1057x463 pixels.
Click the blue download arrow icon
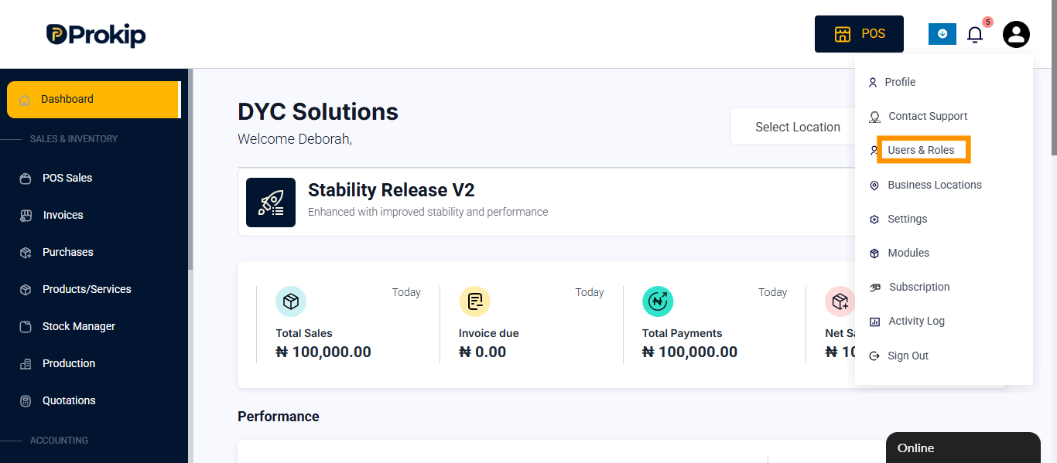pyautogui.click(x=942, y=34)
